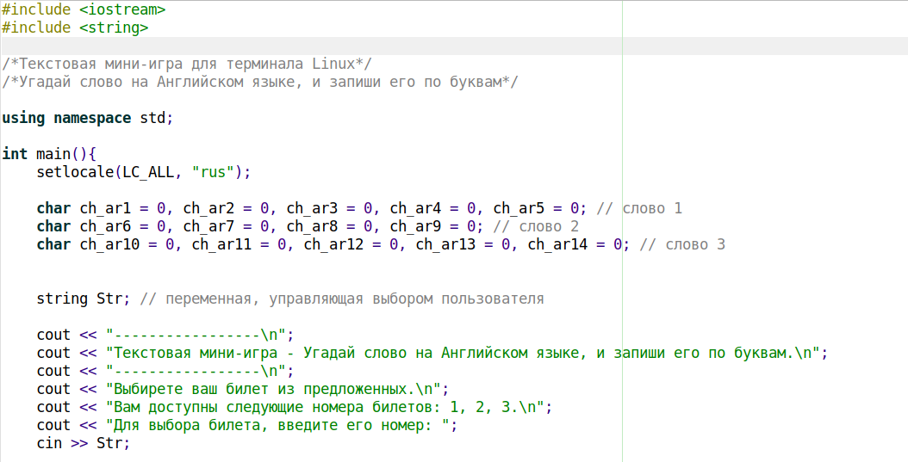Click the '#include <string>' line
Screen dimensions: 908x462
click(75, 28)
